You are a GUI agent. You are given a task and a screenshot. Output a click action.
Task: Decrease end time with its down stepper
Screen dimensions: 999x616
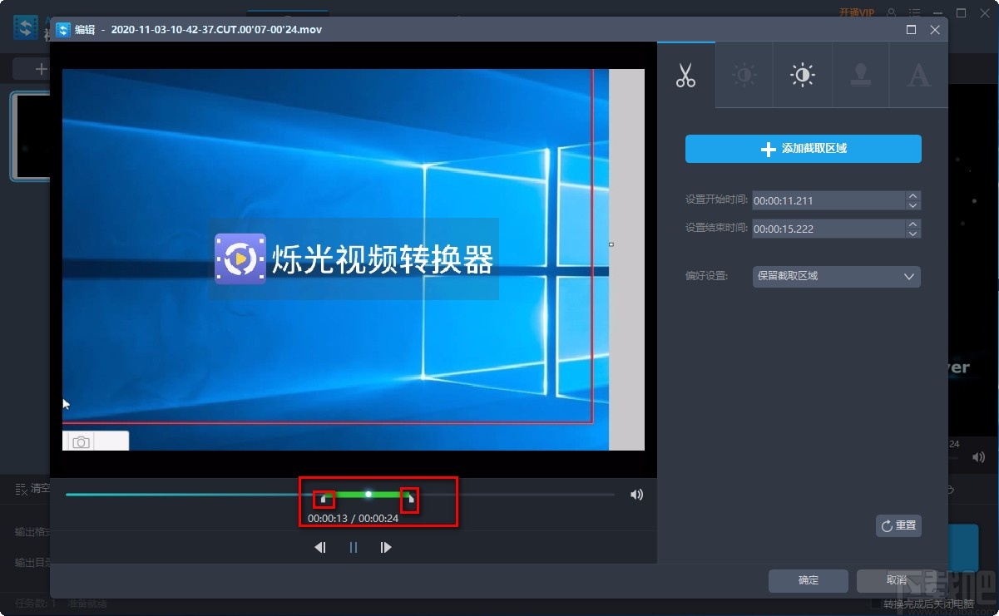tap(912, 233)
